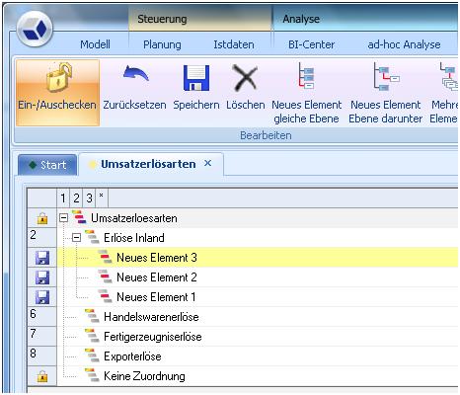
Task: Collapse the Erlöse Inland node
Action: click(x=76, y=237)
